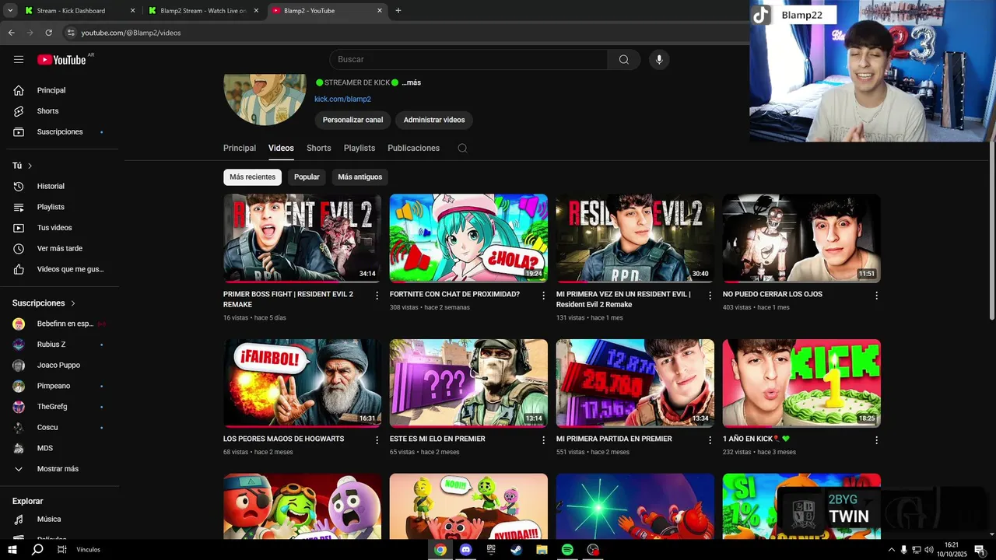Image resolution: width=996 pixels, height=560 pixels.
Task: Expand channel description with ...más
Action: pos(412,82)
